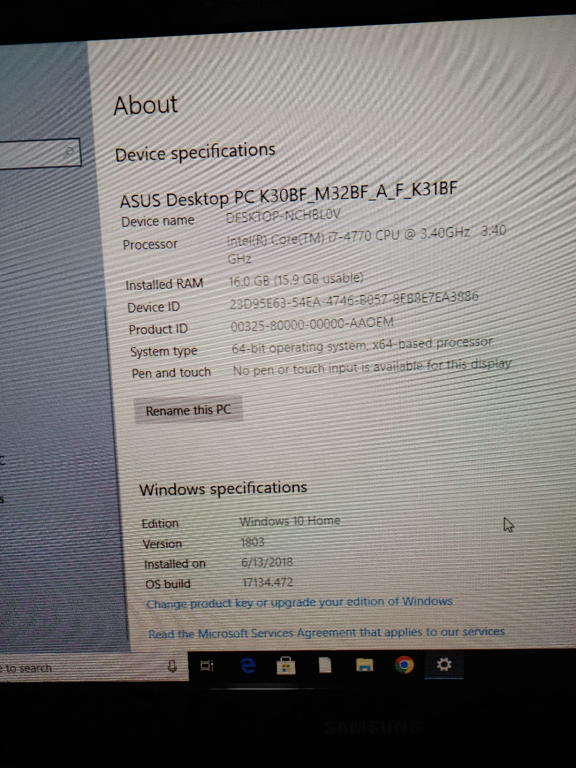
Task: Click the Settings search box
Action: pos(40,154)
